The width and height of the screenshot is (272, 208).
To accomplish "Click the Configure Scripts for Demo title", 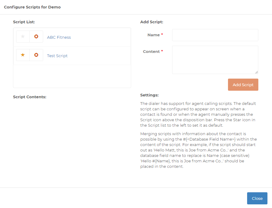I will pos(32,7).
